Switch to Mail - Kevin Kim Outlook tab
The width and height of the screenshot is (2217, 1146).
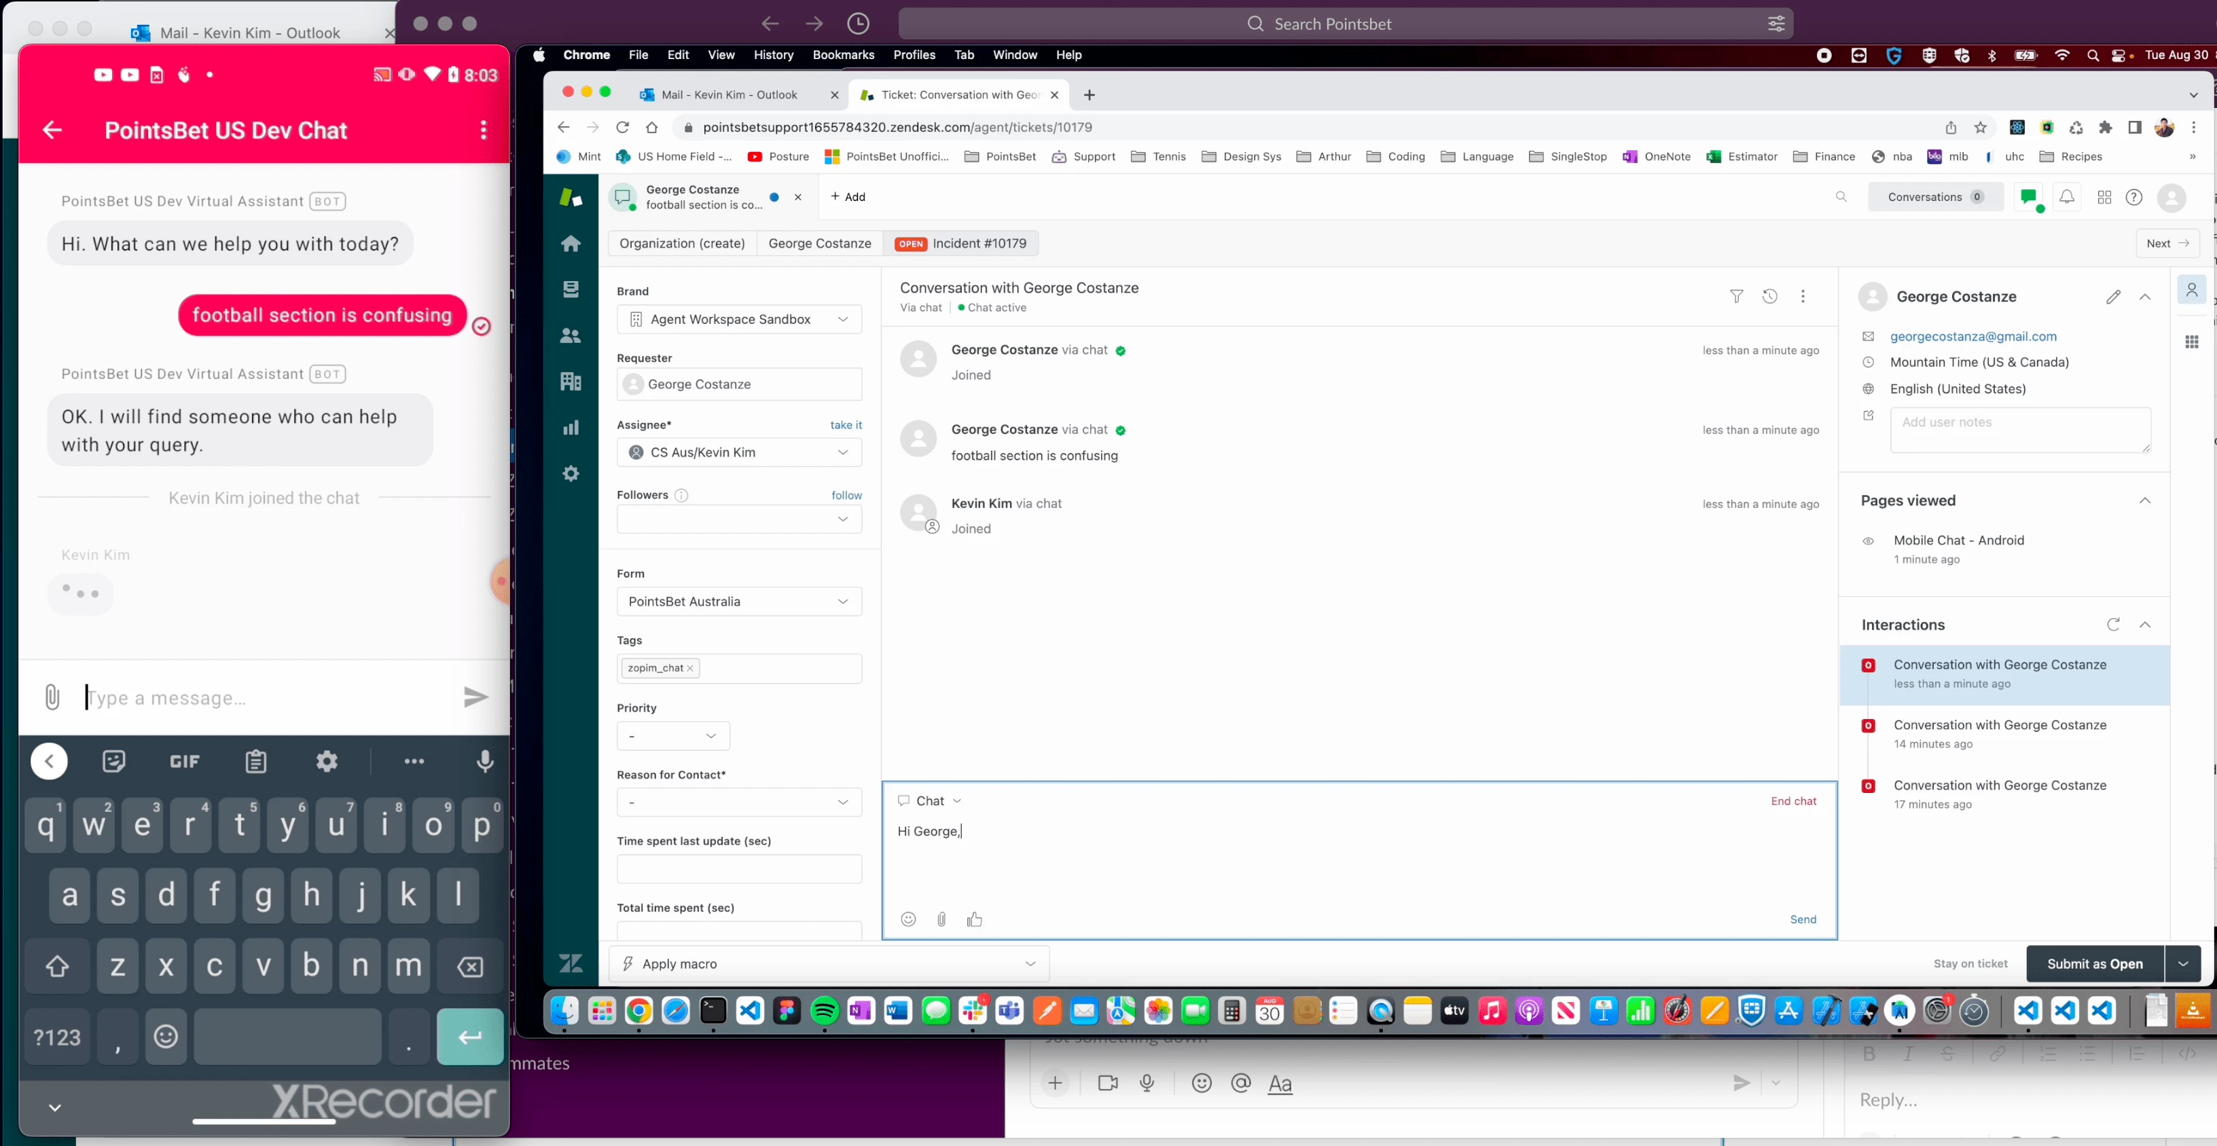click(729, 94)
